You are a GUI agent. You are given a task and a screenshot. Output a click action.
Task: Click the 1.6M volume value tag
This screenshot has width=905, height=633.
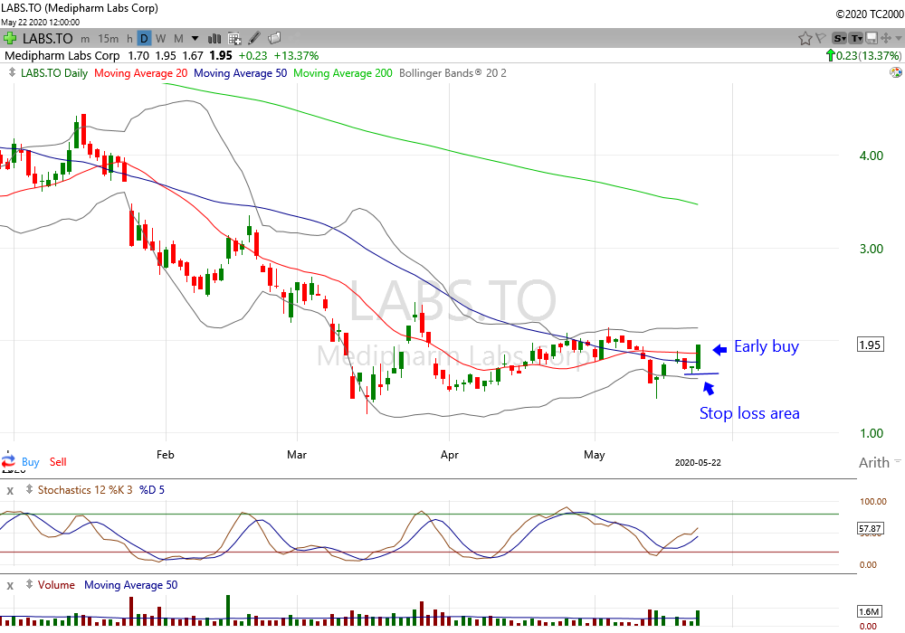tap(869, 611)
